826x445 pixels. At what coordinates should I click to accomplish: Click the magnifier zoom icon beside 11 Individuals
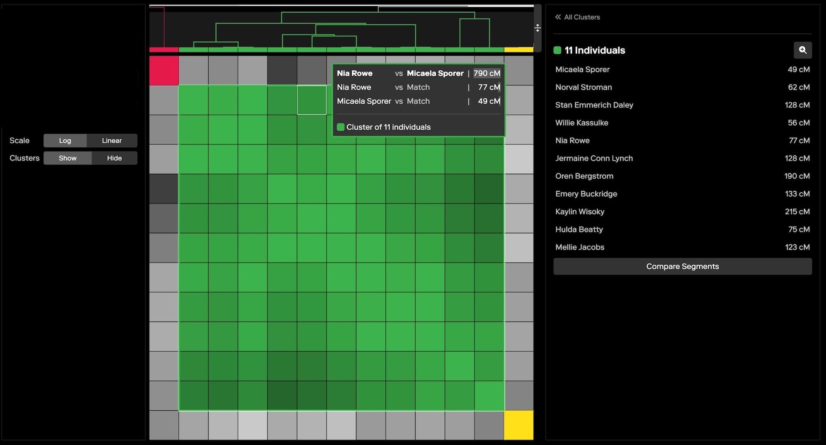802,50
